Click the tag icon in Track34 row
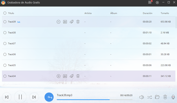 [x=72, y=76]
